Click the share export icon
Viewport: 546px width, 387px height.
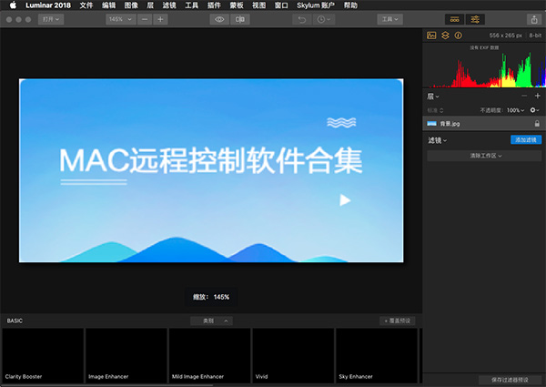(x=535, y=19)
